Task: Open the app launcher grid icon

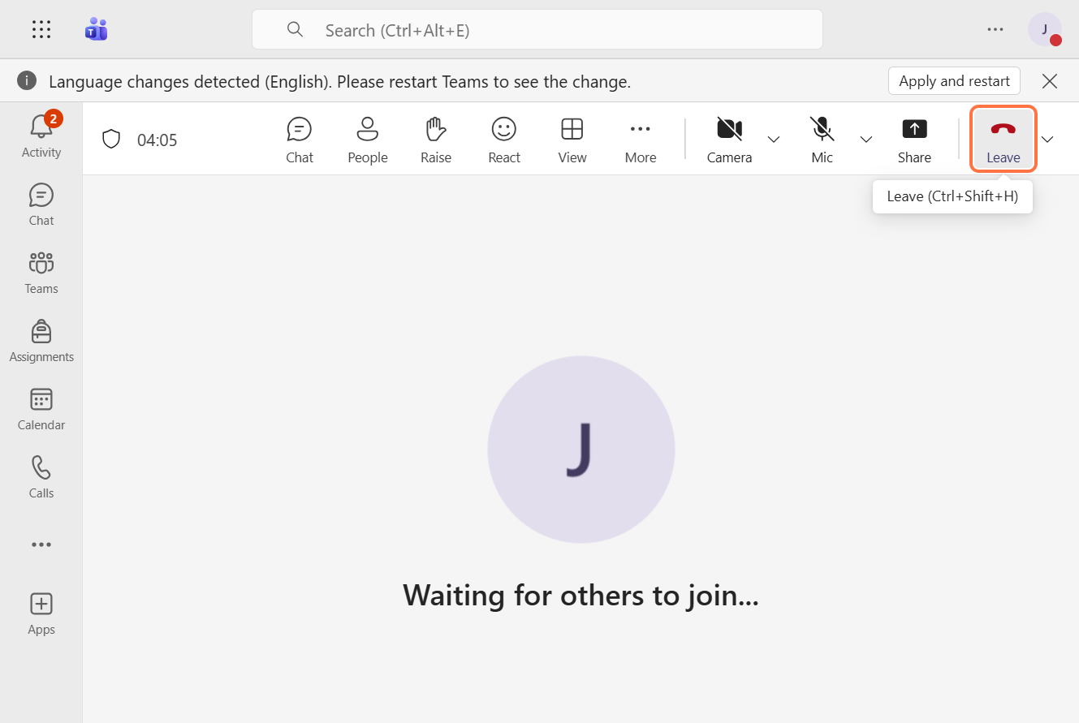Action: click(x=41, y=30)
